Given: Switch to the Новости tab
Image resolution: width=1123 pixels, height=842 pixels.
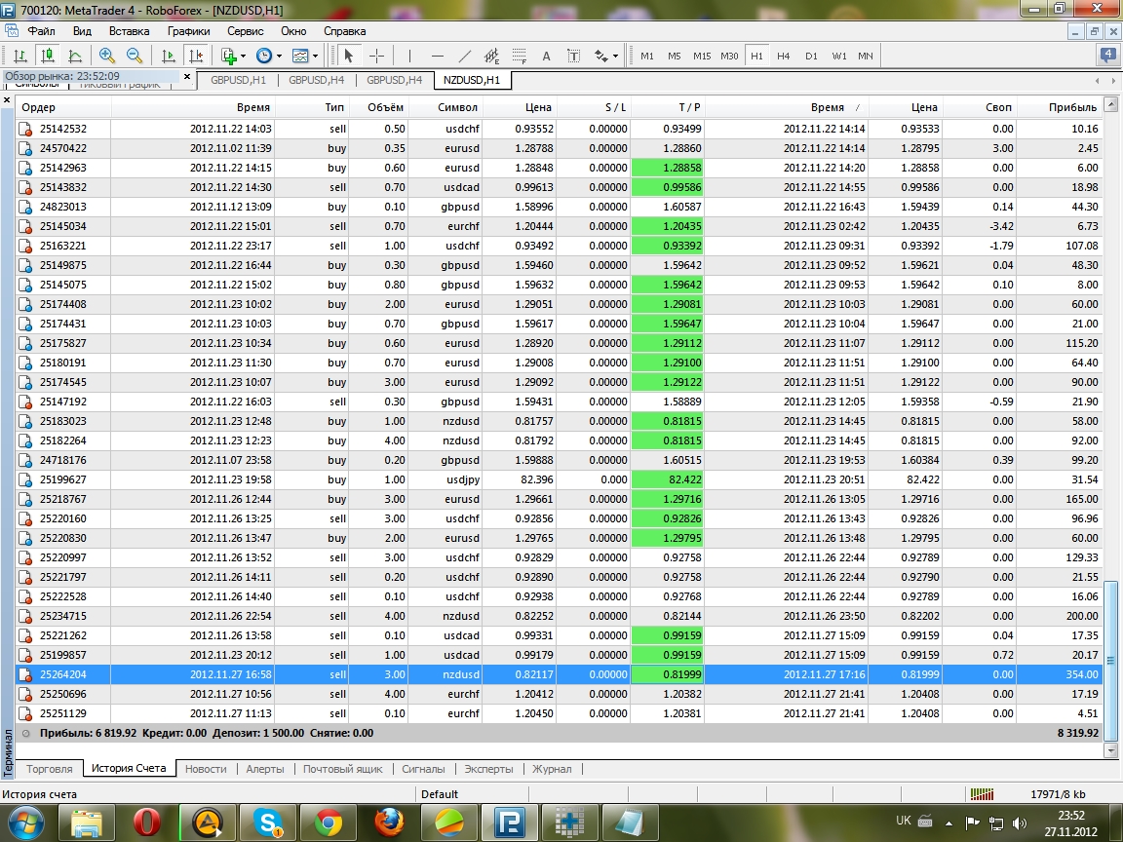Looking at the screenshot, I should pyautogui.click(x=206, y=769).
